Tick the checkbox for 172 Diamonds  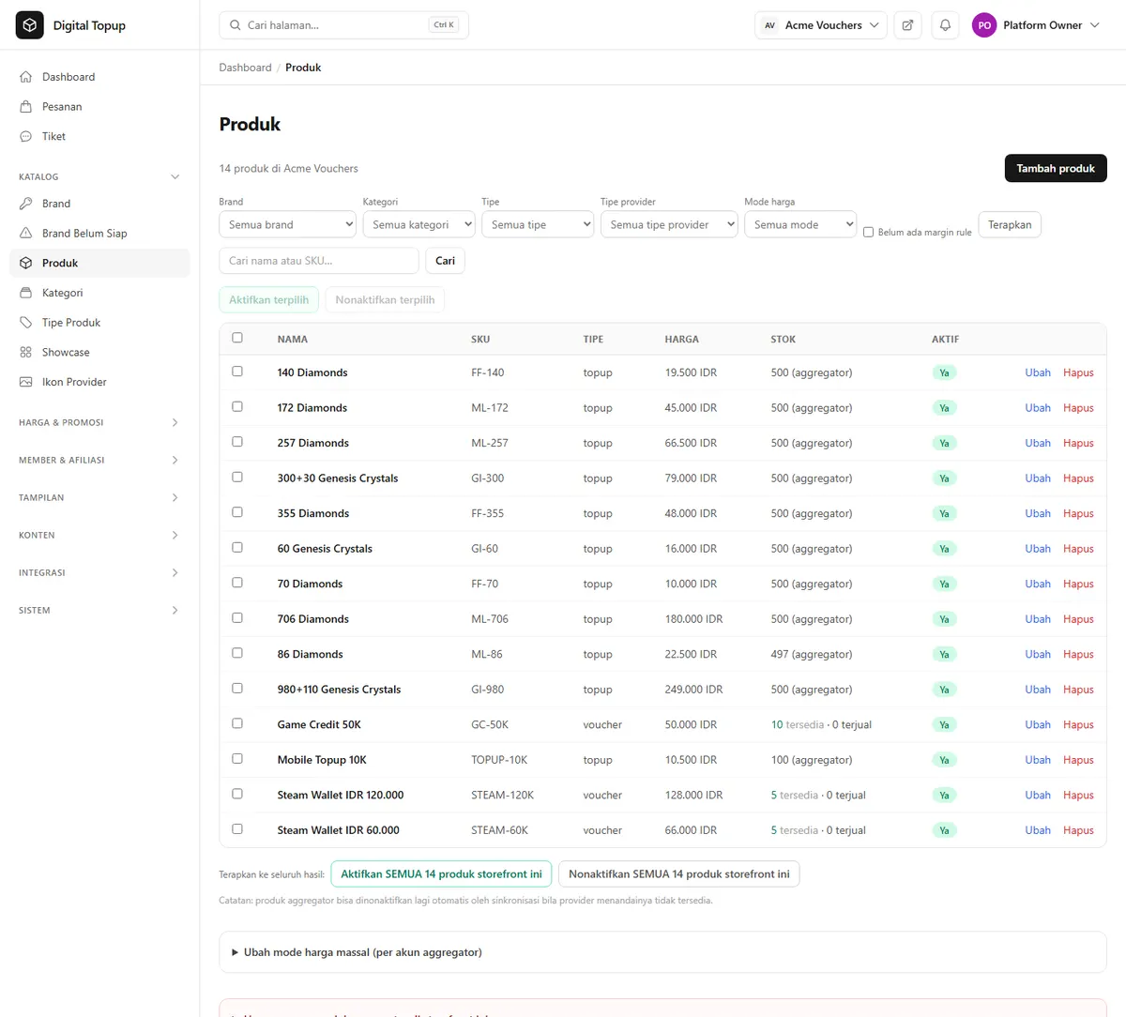coord(237,406)
